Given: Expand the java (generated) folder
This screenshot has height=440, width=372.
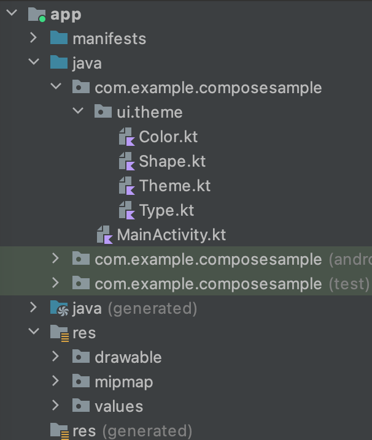Looking at the screenshot, I should click(x=34, y=308).
